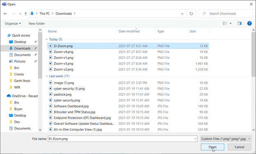Sort by the Name column header
256x154 pixels.
pos(52,31)
